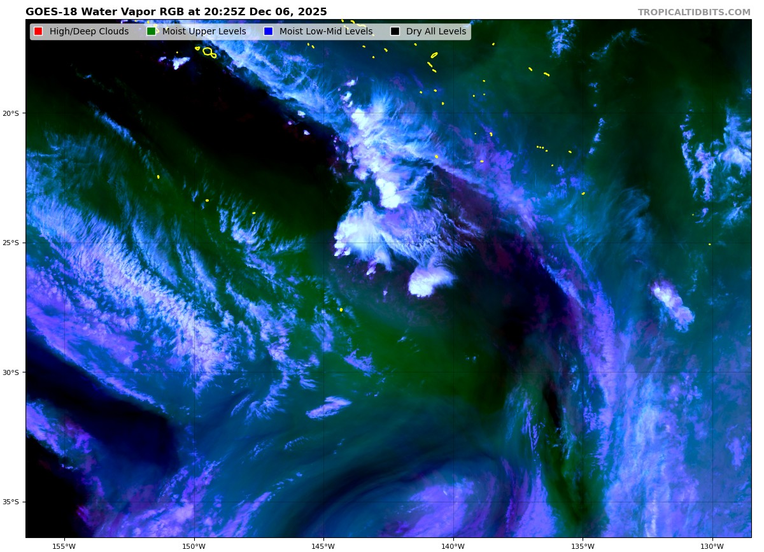Click the 30°S latitude axis label
This screenshot has width=764, height=552.
pyautogui.click(x=11, y=372)
